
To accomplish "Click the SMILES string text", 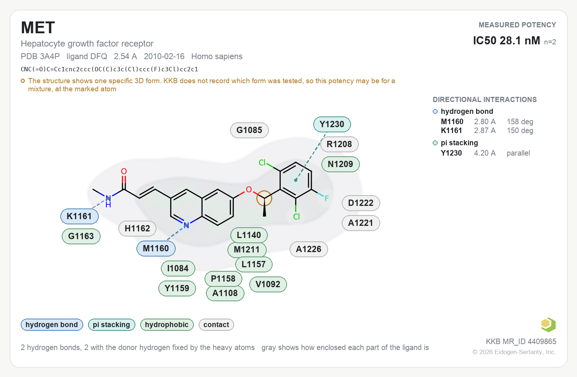I will (x=109, y=69).
